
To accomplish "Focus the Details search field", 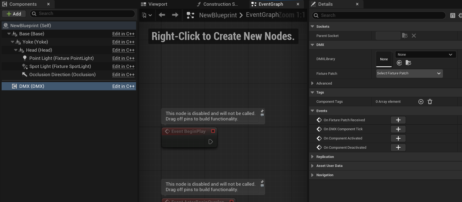I will coord(379,15).
